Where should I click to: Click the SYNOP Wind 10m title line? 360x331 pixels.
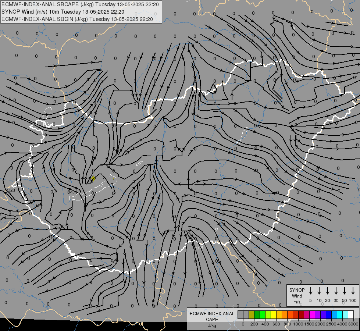pyautogui.click(x=63, y=12)
